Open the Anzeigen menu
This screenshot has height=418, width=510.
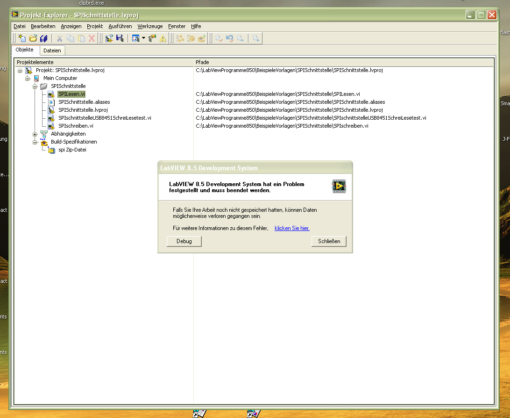tap(71, 26)
